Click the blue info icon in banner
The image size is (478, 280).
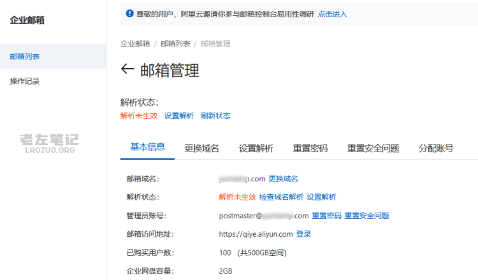click(129, 14)
